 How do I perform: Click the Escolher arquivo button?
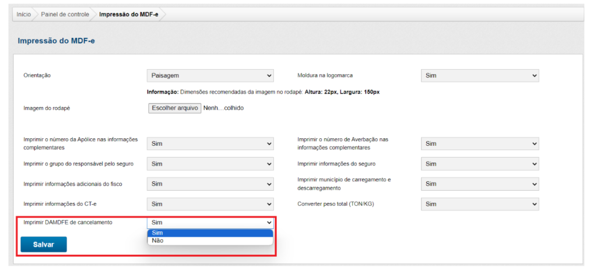click(x=175, y=108)
